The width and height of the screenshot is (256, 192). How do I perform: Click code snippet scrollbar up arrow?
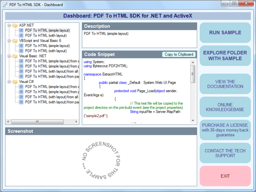tap(193, 62)
